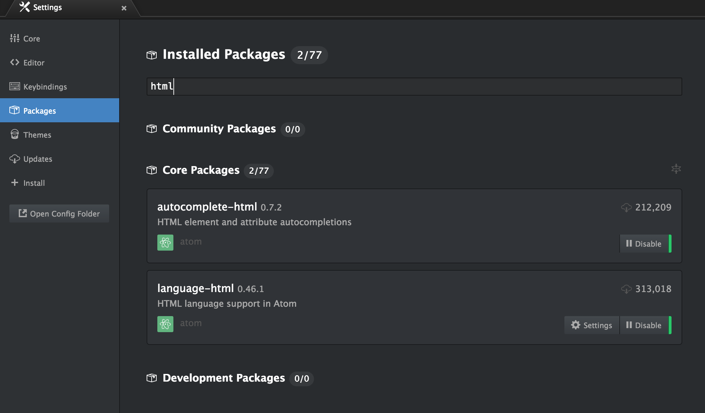Click the Packages box icon in sidebar
Screen dimensions: 705x413
14,110
